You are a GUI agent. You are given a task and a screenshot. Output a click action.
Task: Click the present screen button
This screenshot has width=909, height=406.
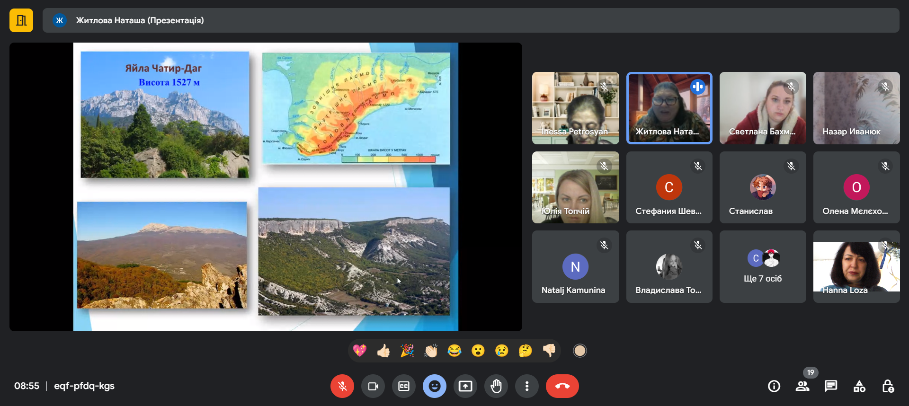click(465, 386)
